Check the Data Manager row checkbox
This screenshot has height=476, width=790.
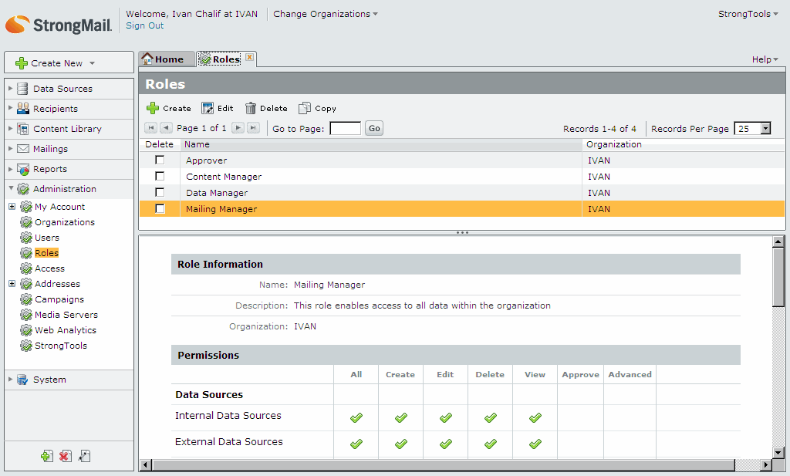160,192
